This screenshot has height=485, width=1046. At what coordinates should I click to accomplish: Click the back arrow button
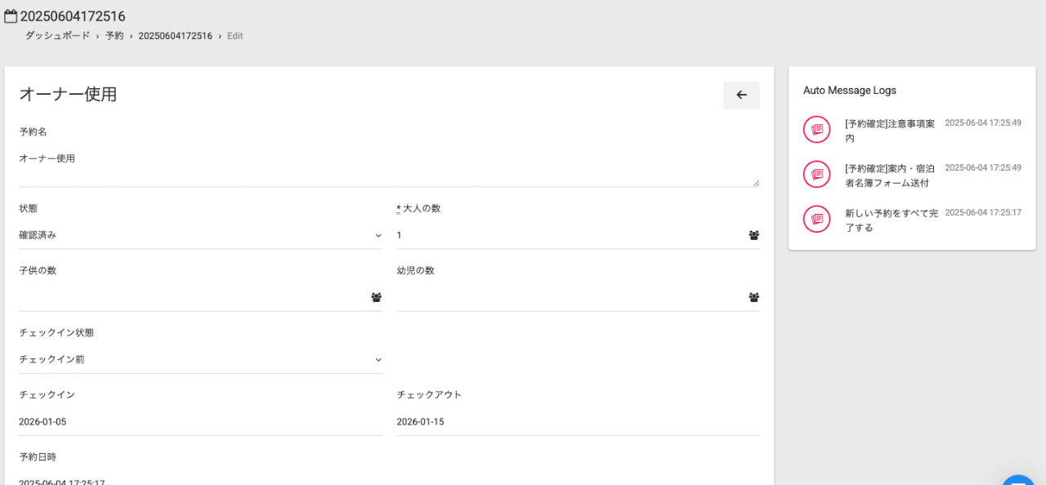741,95
